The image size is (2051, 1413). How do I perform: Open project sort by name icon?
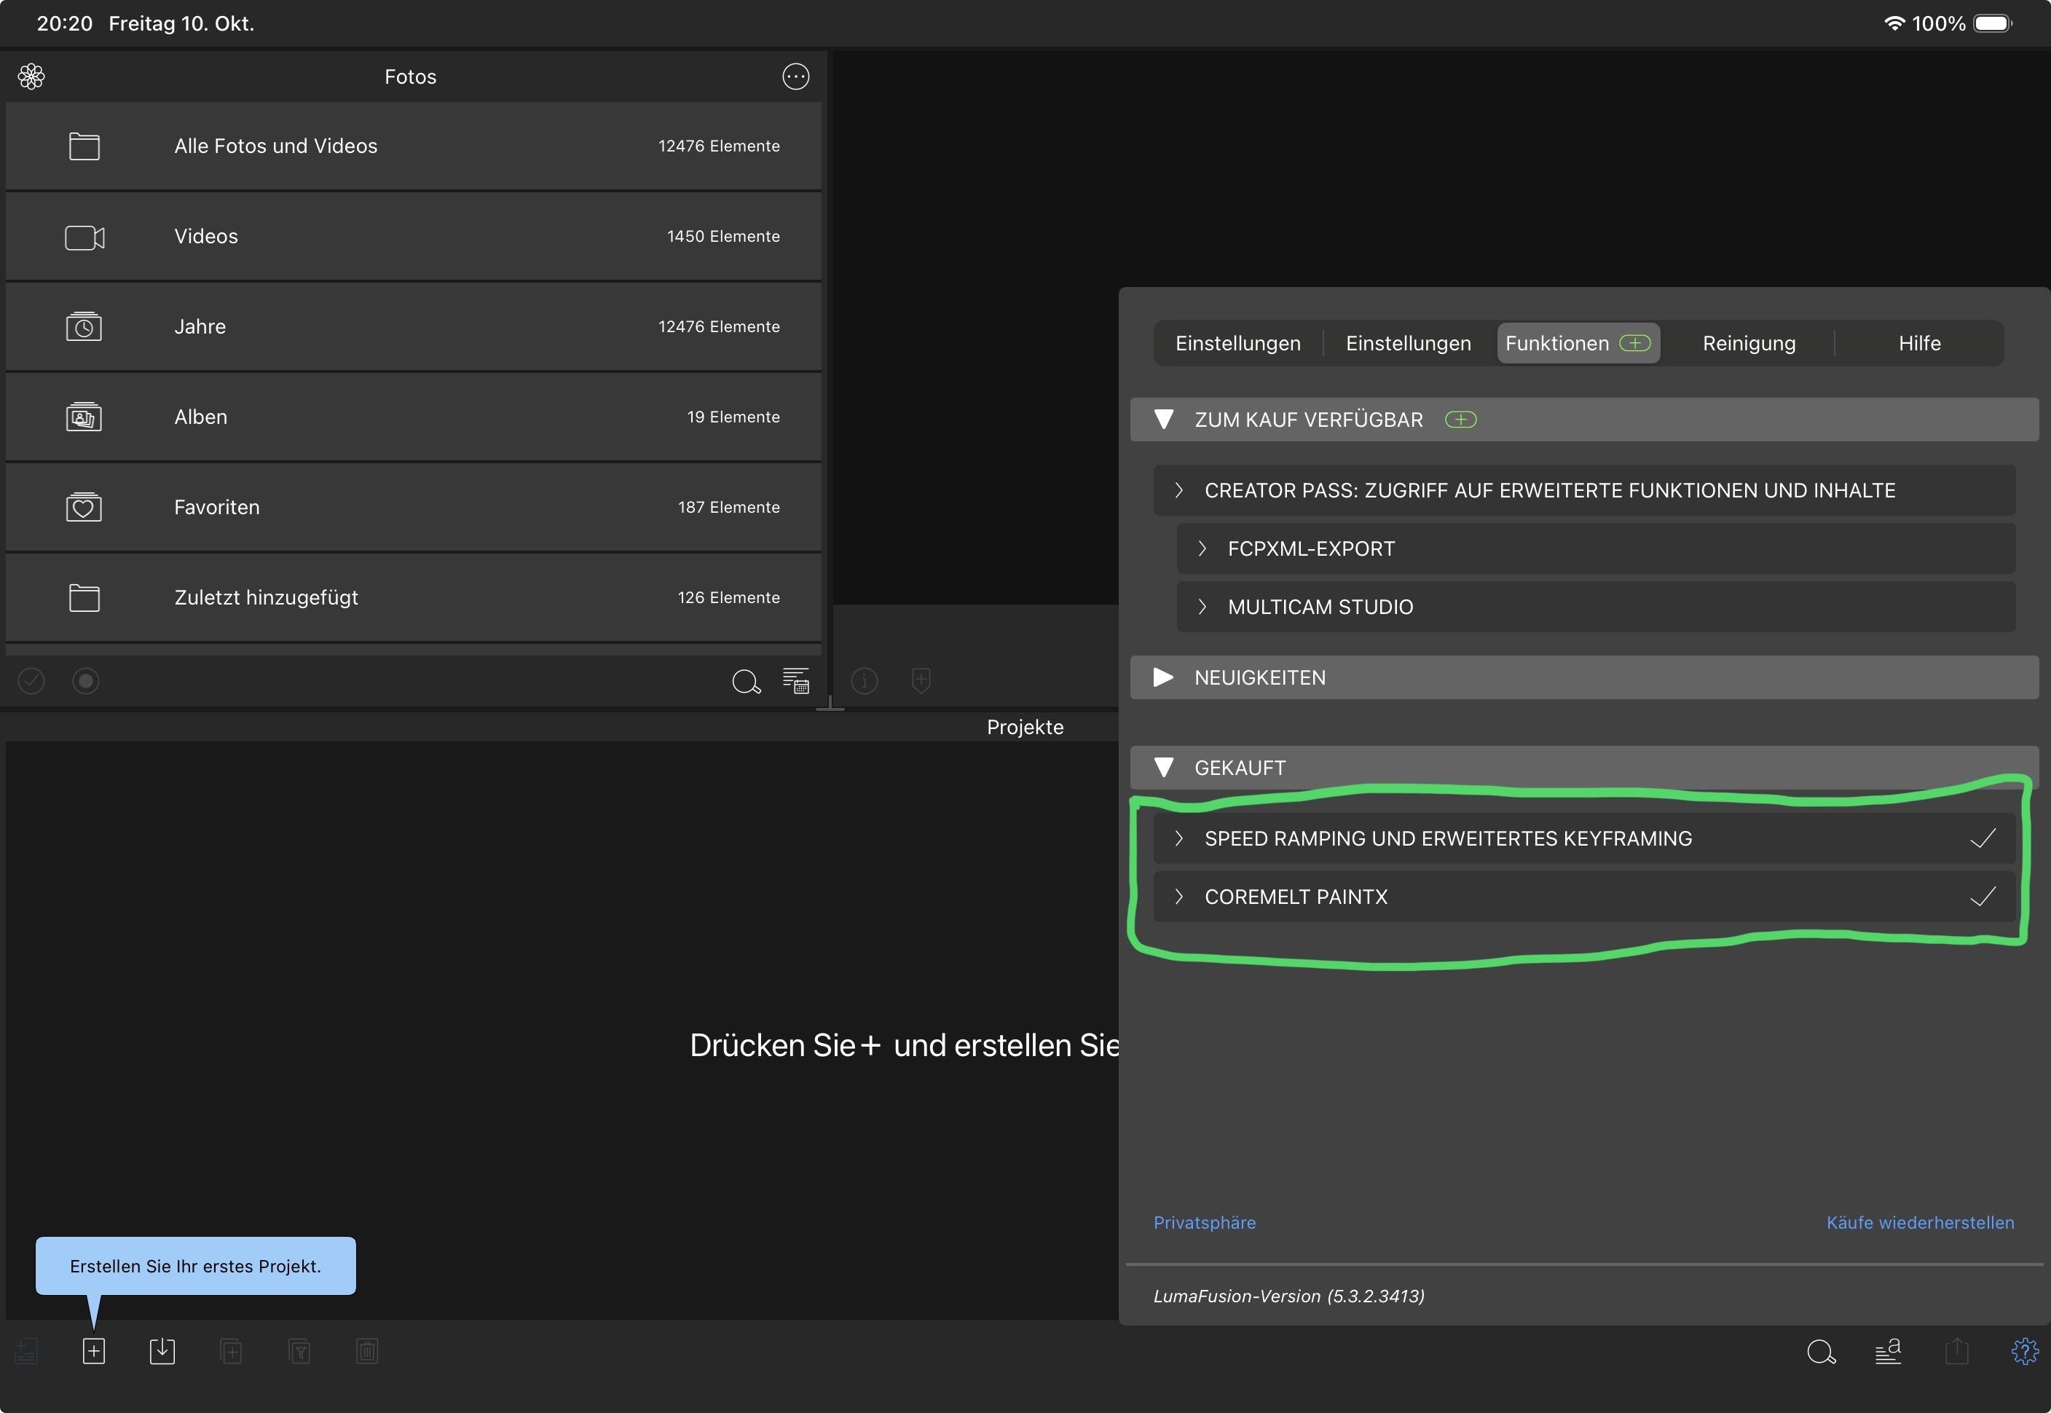(x=1887, y=1351)
